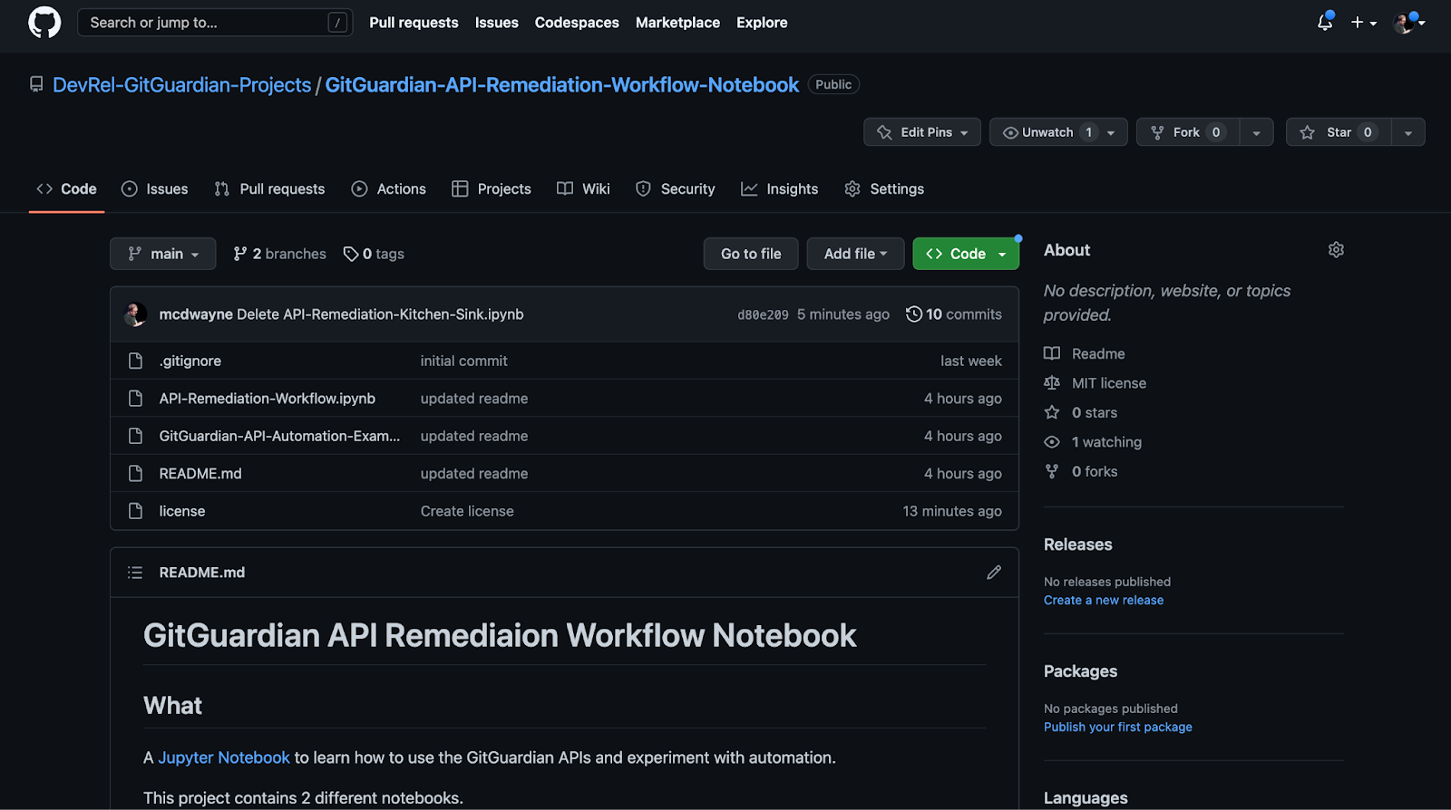Fork this repository
The width and height of the screenshot is (1451, 810).
pyautogui.click(x=1188, y=132)
